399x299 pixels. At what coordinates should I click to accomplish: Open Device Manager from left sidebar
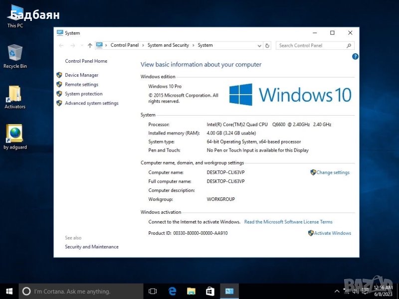click(x=81, y=75)
